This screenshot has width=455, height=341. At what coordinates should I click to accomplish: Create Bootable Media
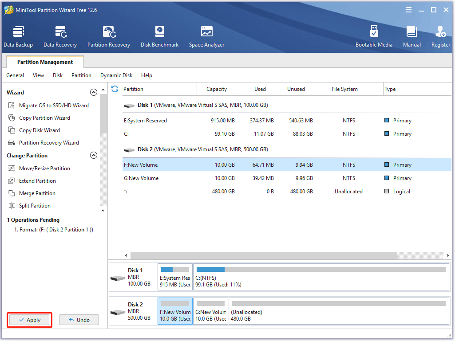click(374, 36)
